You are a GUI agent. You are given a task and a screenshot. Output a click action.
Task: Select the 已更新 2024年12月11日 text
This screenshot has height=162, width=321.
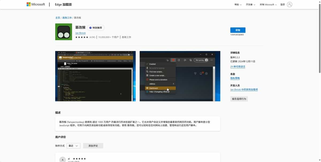coord(243,61)
